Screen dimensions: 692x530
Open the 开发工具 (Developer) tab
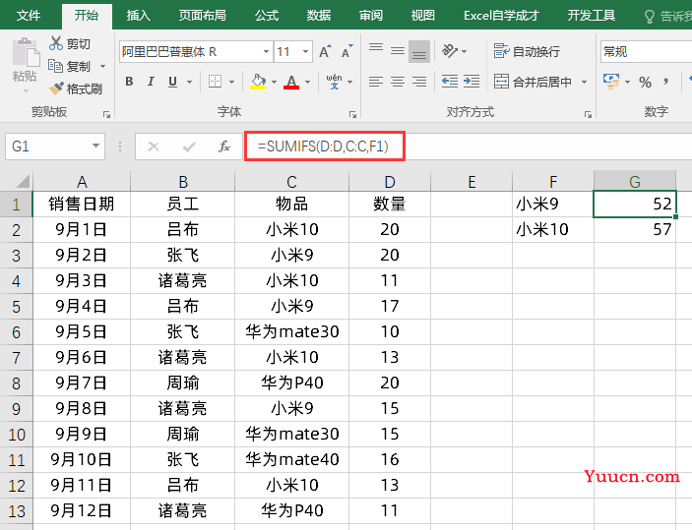[591, 16]
